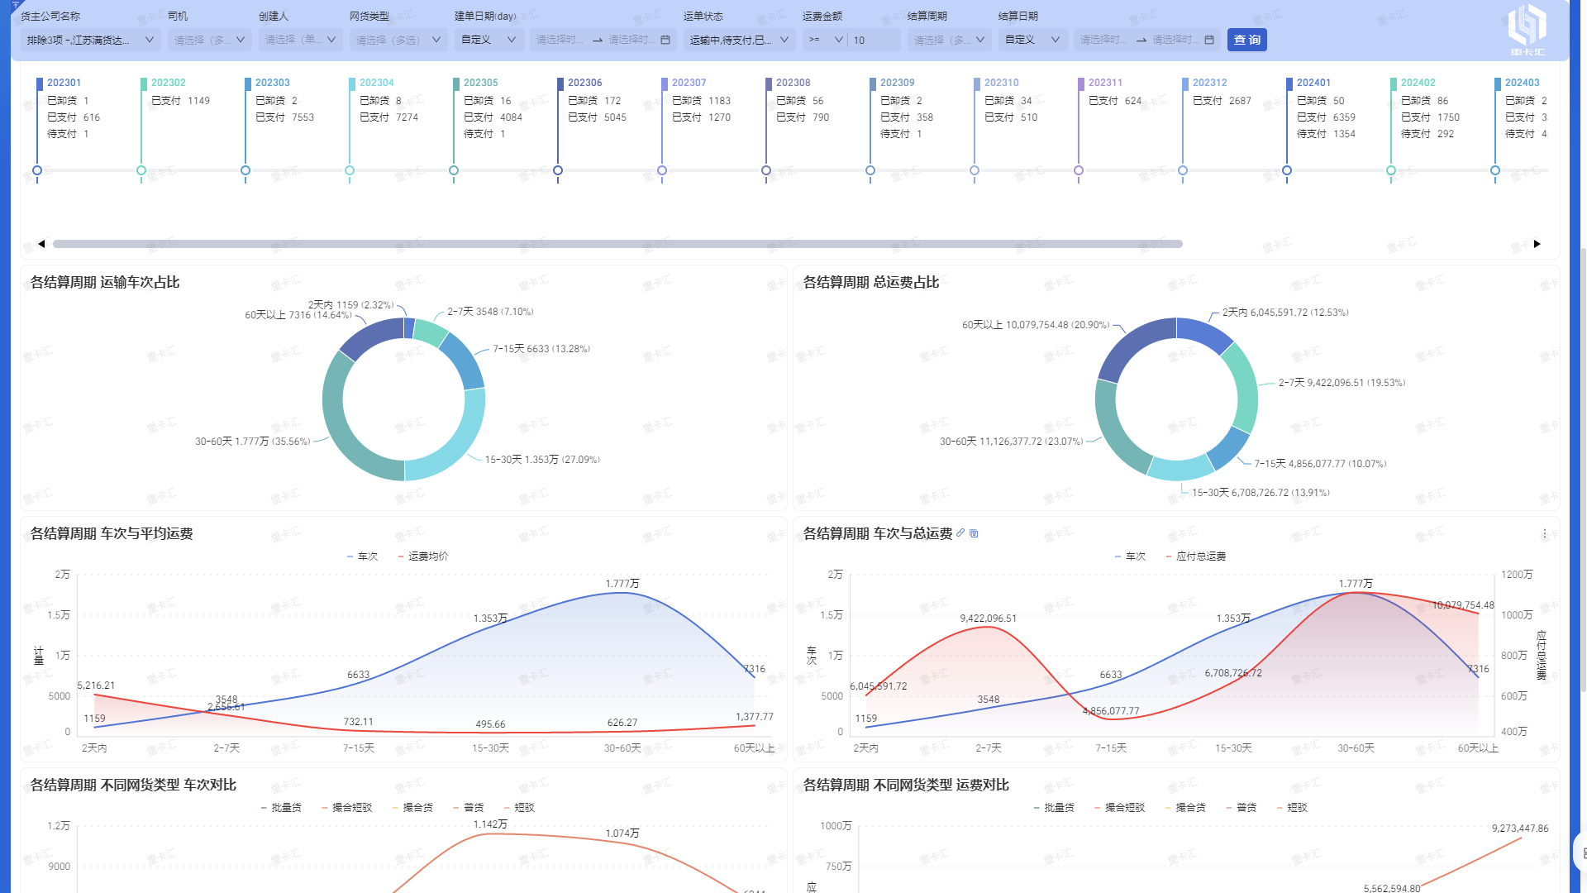The height and width of the screenshot is (893, 1587).
Task: Click the 9,422,096.51 data label
Action: [x=989, y=618]
